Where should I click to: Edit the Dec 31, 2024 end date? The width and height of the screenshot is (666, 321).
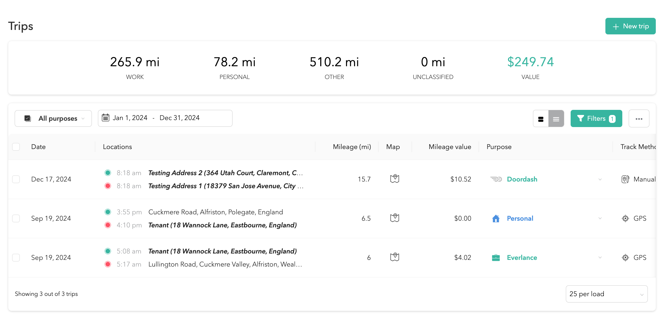click(x=180, y=118)
